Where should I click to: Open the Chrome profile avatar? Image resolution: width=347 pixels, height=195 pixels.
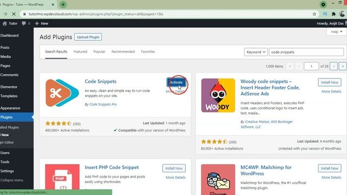pyautogui.click(x=342, y=14)
